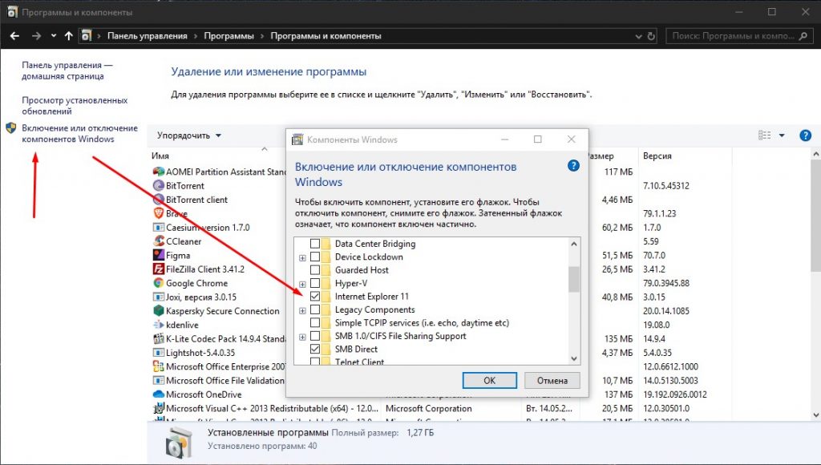Click the view mode icon in toolbar
Screen dimensions: 821x465
pyautogui.click(x=764, y=135)
